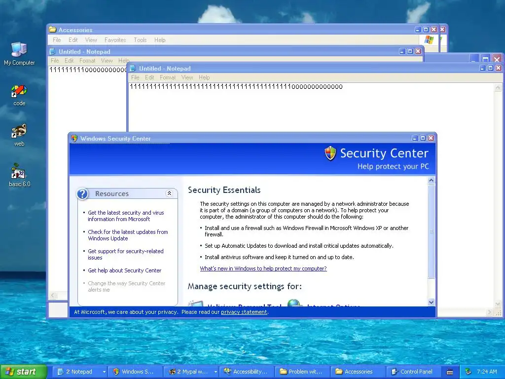Image resolution: width=505 pixels, height=379 pixels.
Task: Click front Notepad vertical scroll up arrow
Action: [498, 87]
